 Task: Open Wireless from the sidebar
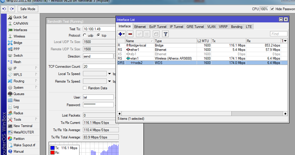[19, 36]
